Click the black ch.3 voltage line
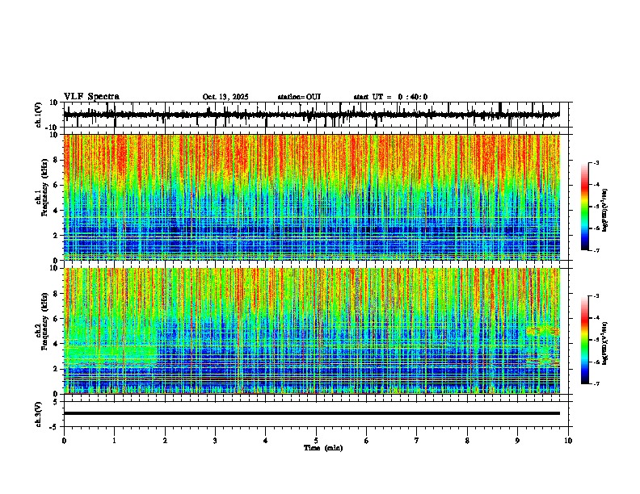The width and height of the screenshot is (640, 494). point(312,413)
